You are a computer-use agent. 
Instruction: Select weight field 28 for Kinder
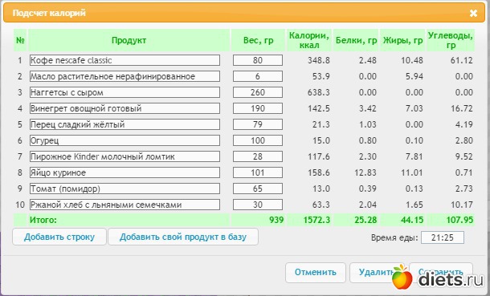click(x=258, y=156)
